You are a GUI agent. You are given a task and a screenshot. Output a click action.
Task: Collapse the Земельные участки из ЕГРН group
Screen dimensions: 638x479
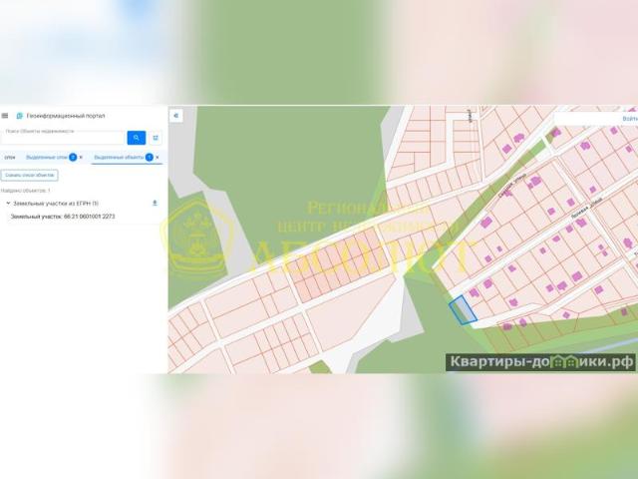[8, 203]
